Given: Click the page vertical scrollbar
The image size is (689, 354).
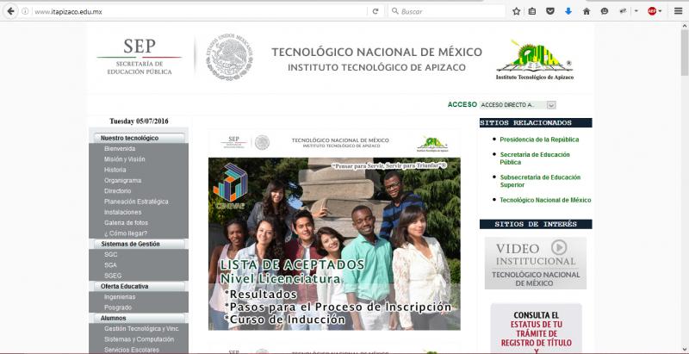Looking at the screenshot, I should pos(684,172).
